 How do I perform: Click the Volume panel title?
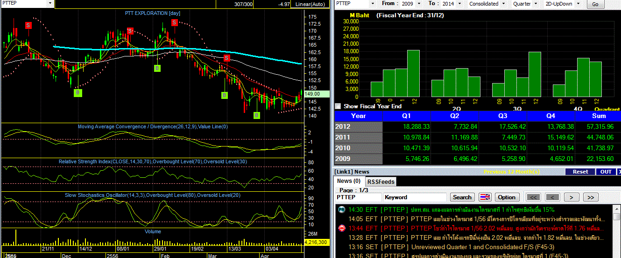pos(153,231)
